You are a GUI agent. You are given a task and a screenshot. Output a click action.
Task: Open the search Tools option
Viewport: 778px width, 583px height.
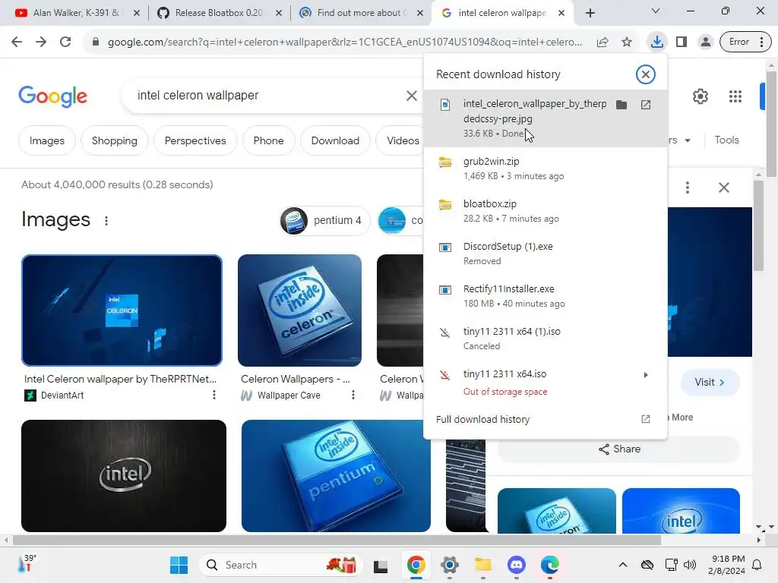click(x=726, y=140)
